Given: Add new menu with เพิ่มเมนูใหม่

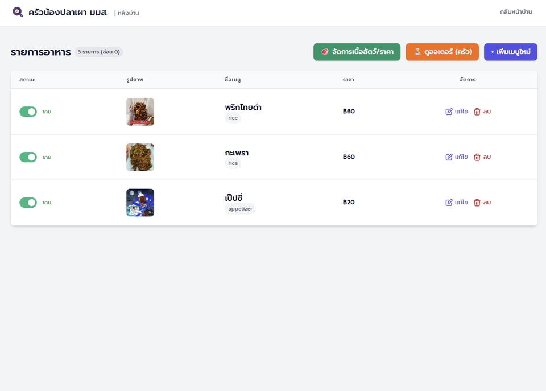Looking at the screenshot, I should (511, 52).
